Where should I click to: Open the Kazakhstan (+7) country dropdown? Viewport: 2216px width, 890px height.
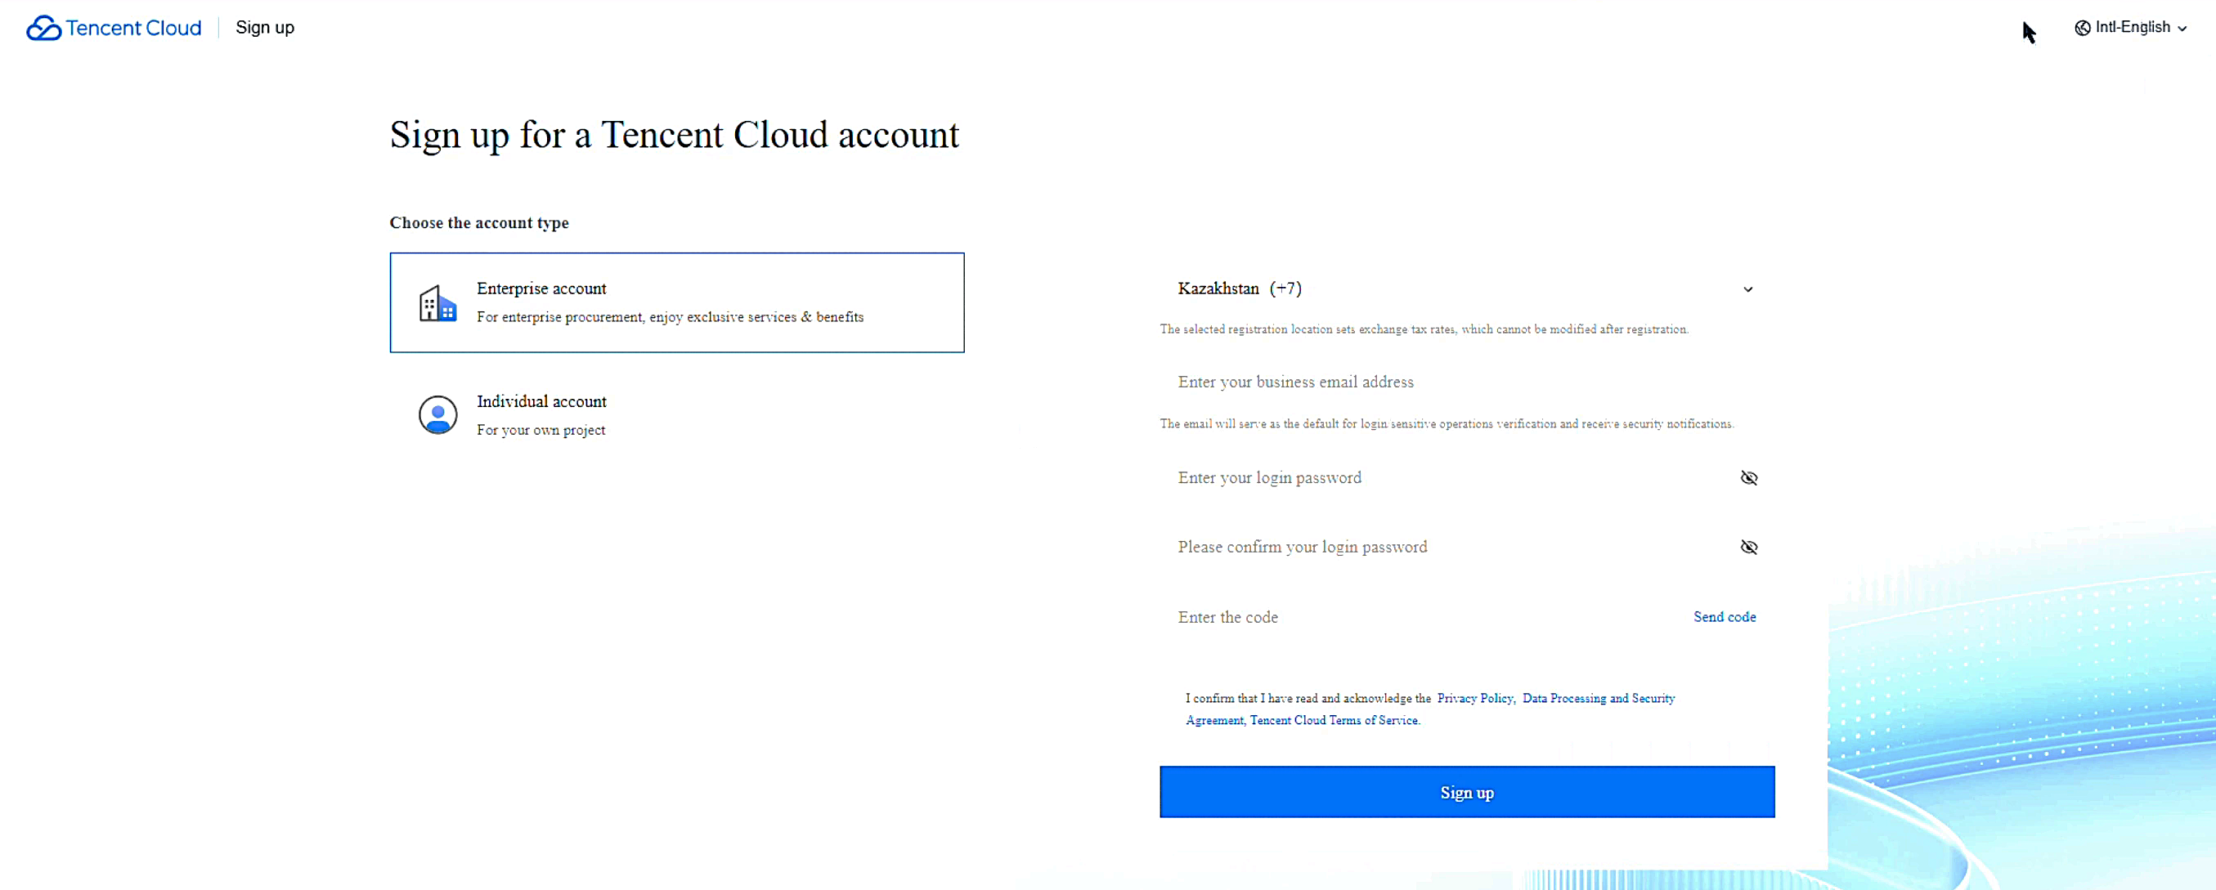1467,289
